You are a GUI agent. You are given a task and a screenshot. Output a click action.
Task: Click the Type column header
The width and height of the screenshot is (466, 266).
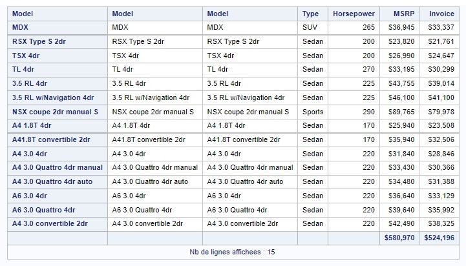tap(310, 14)
